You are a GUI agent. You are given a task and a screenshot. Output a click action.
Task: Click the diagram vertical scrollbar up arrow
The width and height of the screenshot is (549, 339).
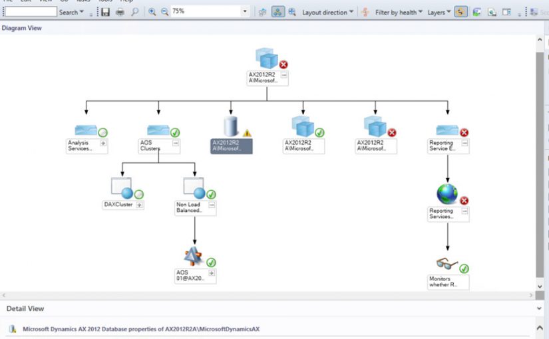pos(540,39)
